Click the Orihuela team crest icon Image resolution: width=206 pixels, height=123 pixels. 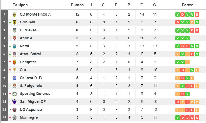[15, 22]
